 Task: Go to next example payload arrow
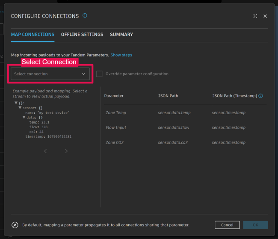click(x=66, y=151)
